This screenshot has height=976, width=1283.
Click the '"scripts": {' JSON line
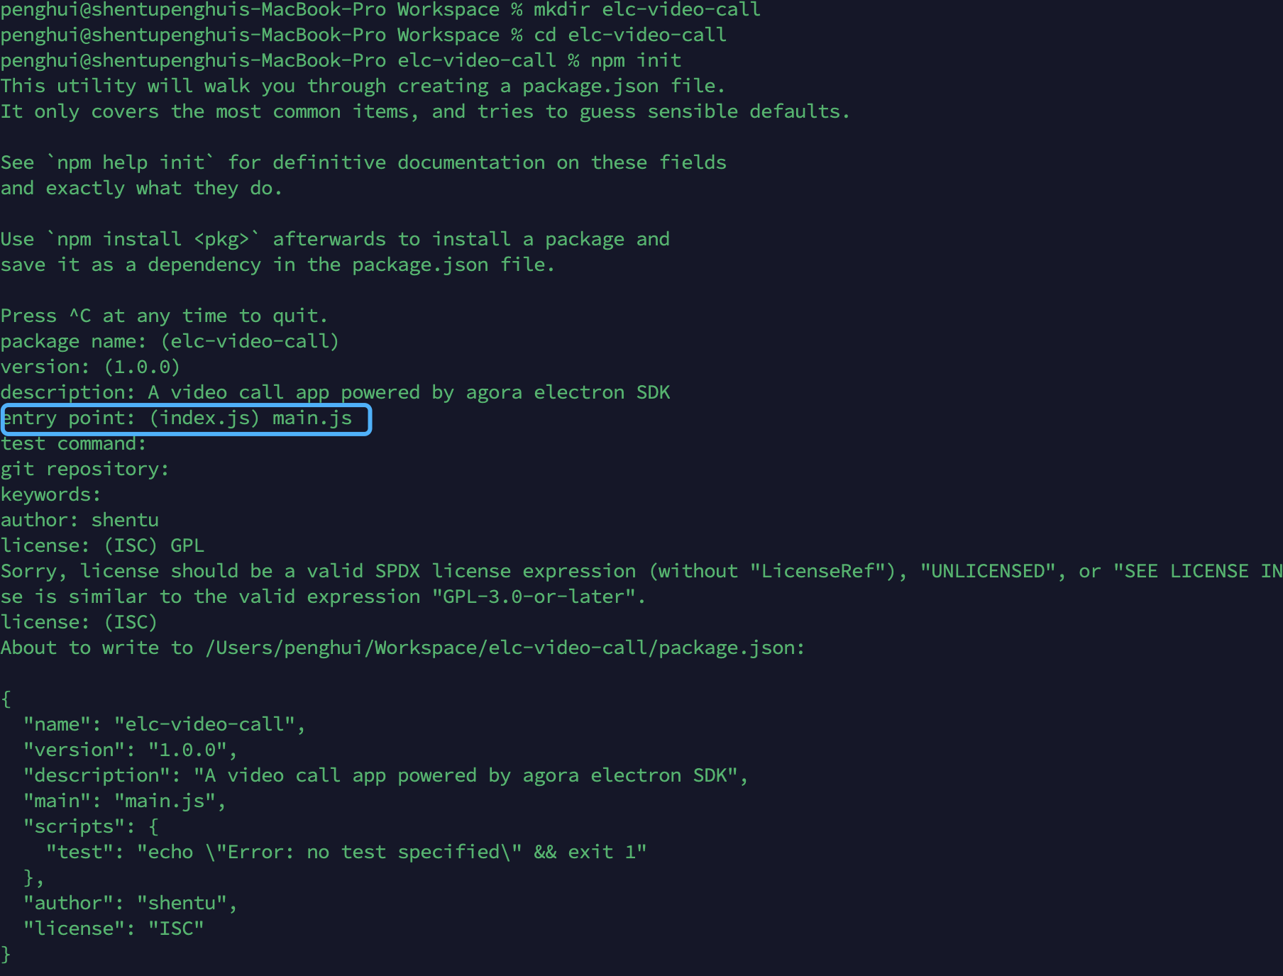click(x=91, y=827)
